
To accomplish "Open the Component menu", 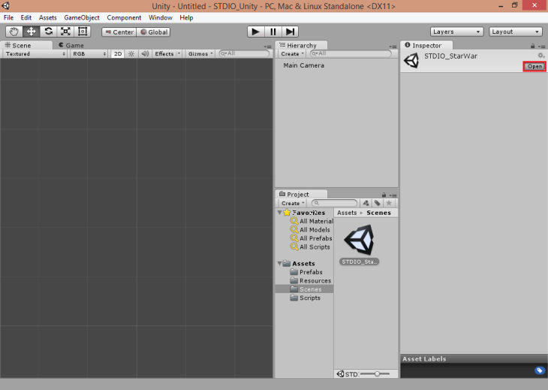I will (x=124, y=17).
